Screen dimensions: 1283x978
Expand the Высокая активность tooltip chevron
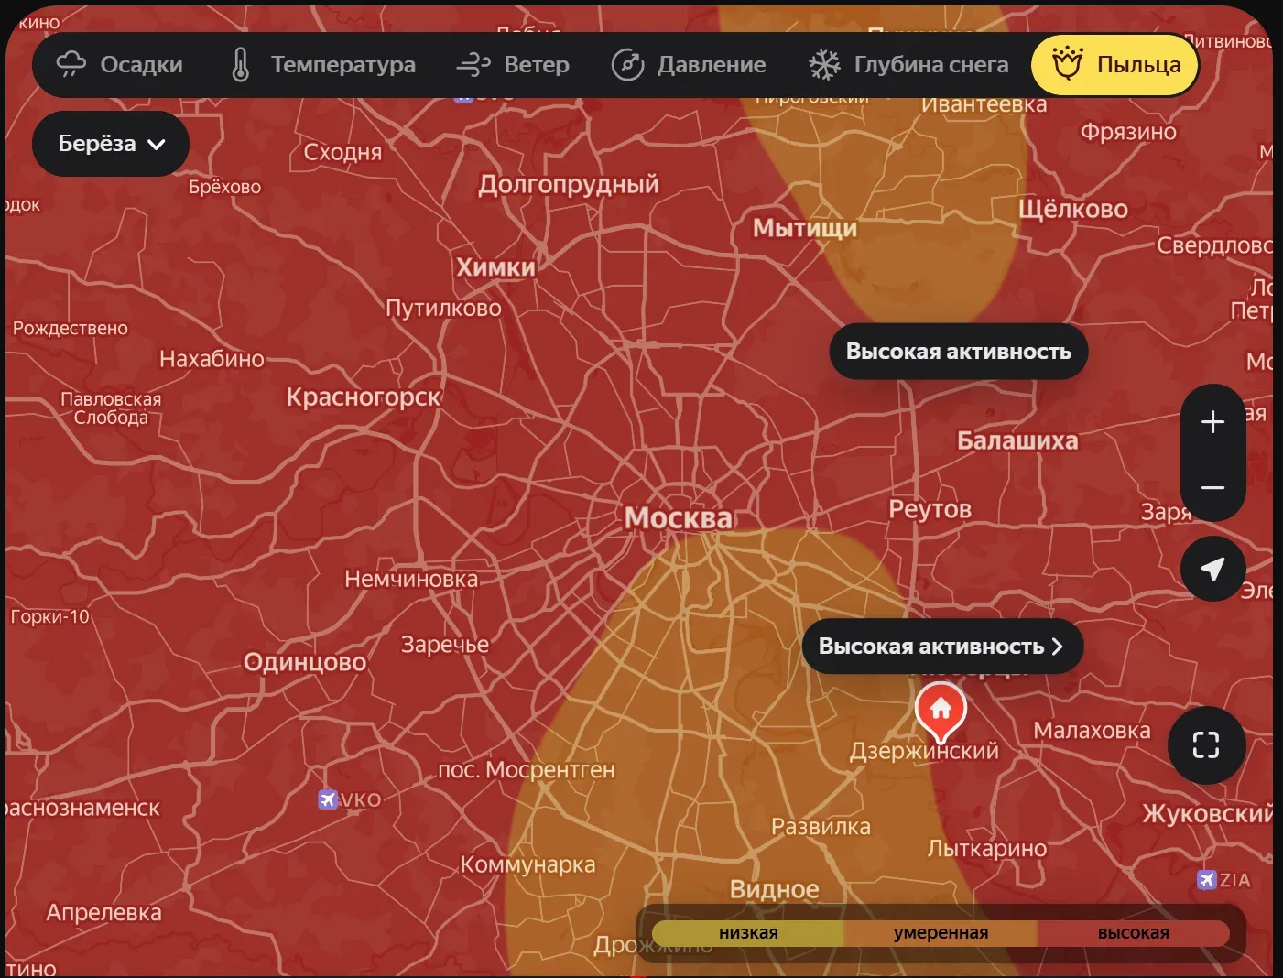point(1058,647)
